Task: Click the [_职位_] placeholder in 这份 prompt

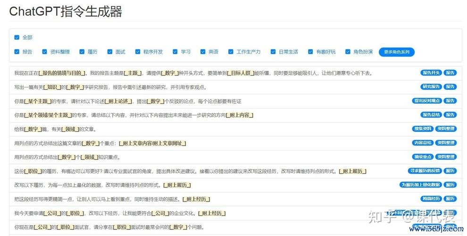Action: point(33,171)
